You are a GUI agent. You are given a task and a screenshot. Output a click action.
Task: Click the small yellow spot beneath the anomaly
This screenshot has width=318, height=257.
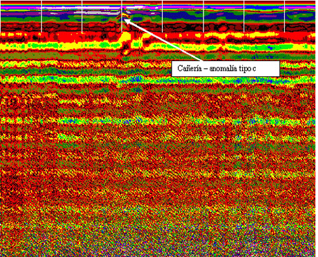tap(127, 52)
